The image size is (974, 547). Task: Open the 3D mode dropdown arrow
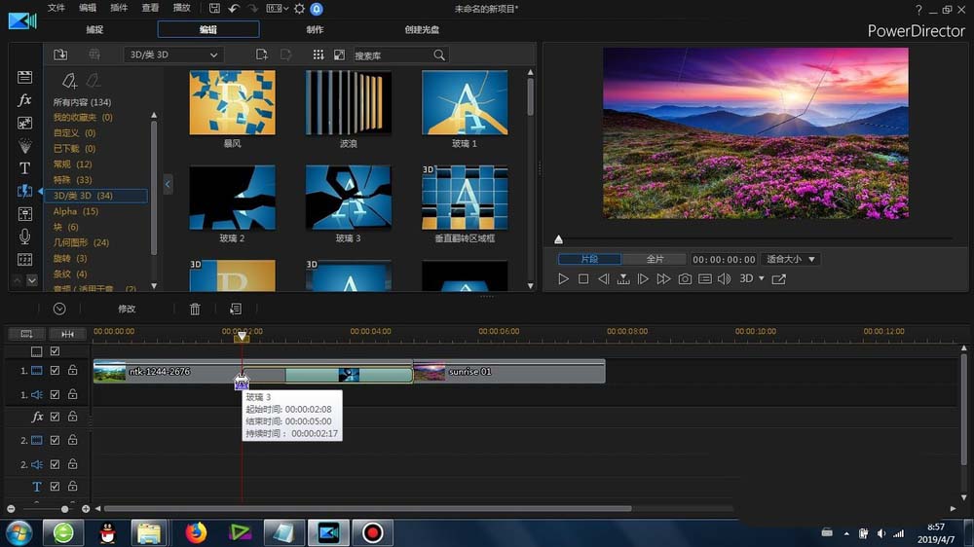[762, 278]
